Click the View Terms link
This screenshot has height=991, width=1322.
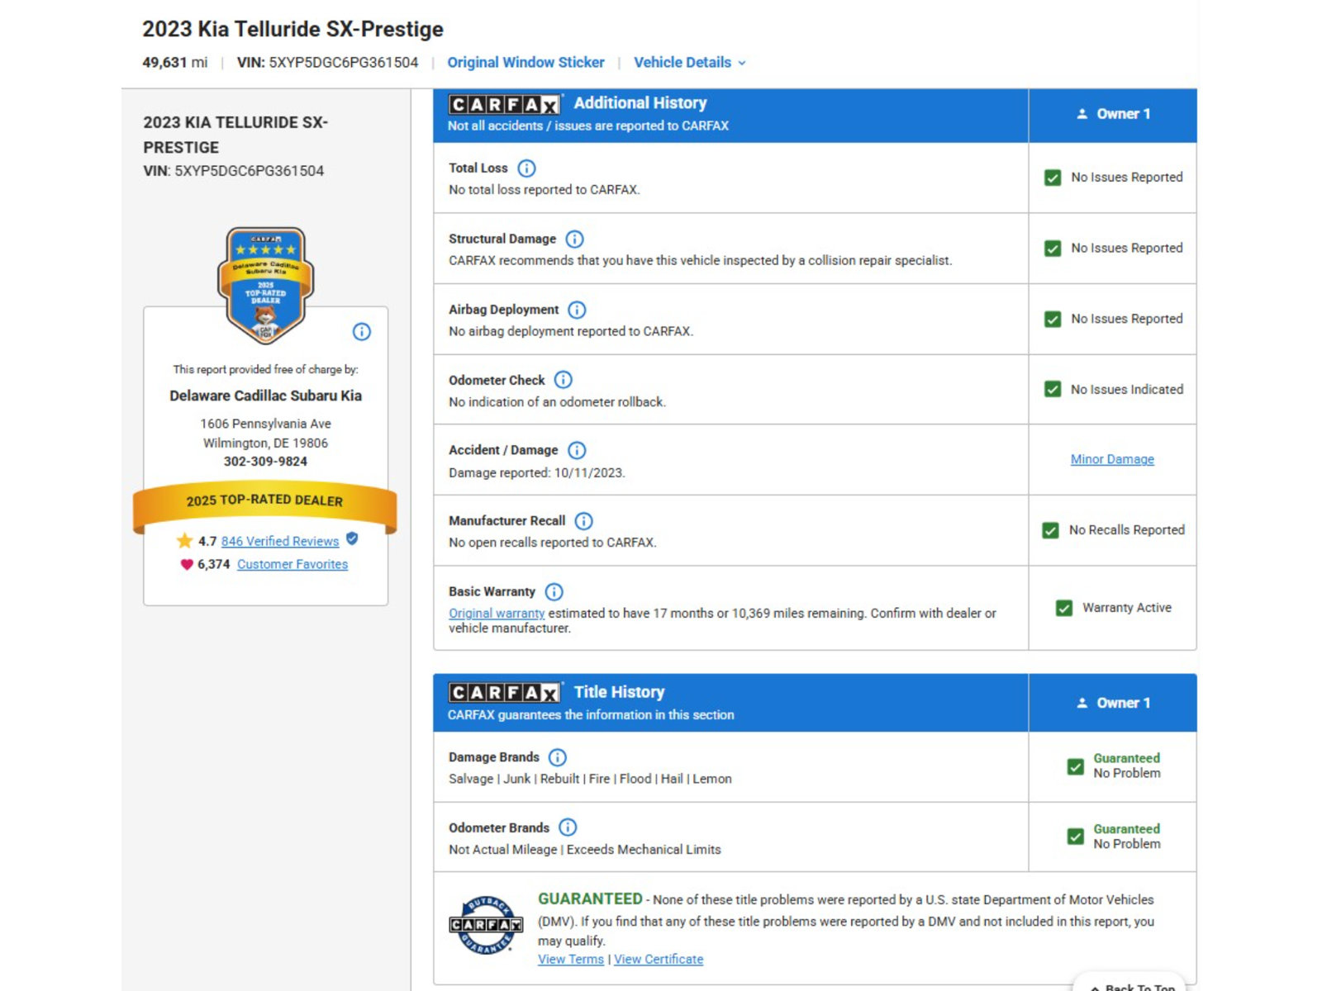click(571, 960)
